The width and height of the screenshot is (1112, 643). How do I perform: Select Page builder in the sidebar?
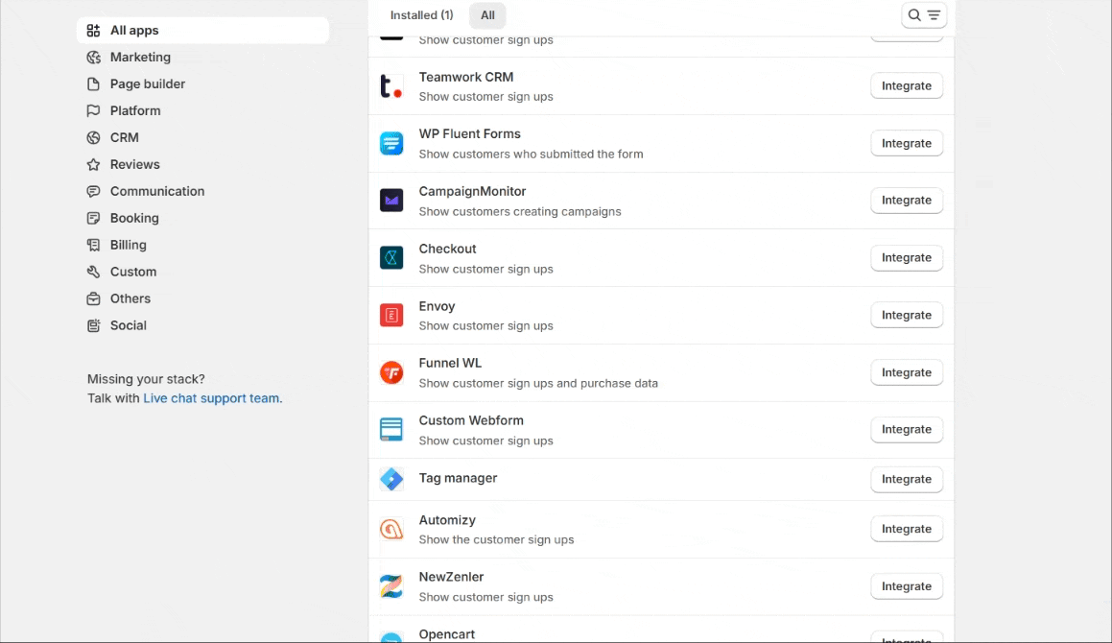(x=148, y=84)
